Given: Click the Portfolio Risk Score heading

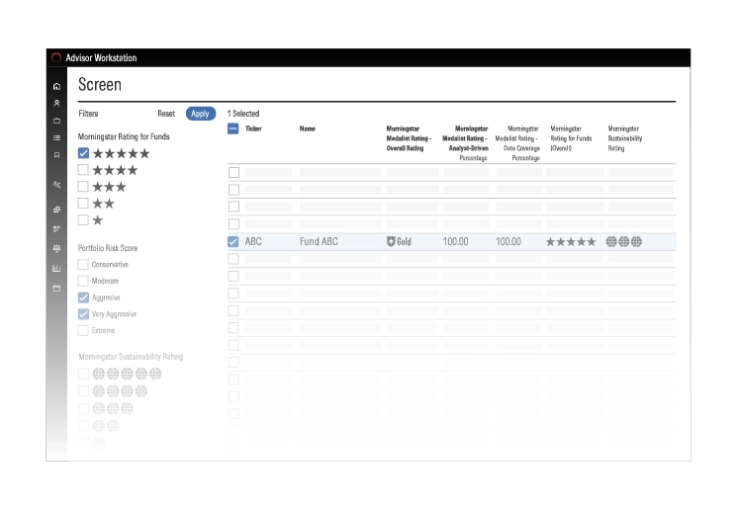Looking at the screenshot, I should (x=108, y=248).
